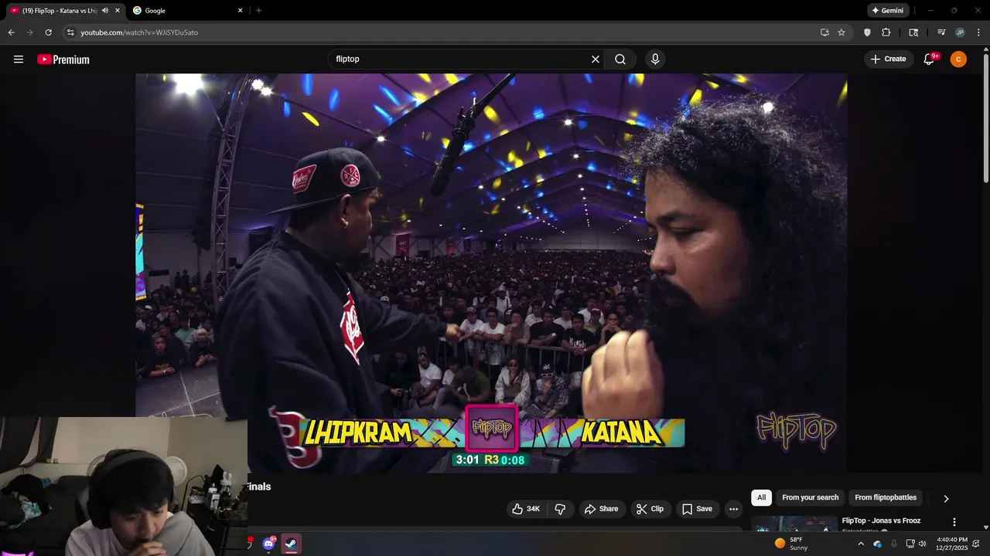Click the video player area
Viewport: 990px width, 556px height.
[491, 273]
